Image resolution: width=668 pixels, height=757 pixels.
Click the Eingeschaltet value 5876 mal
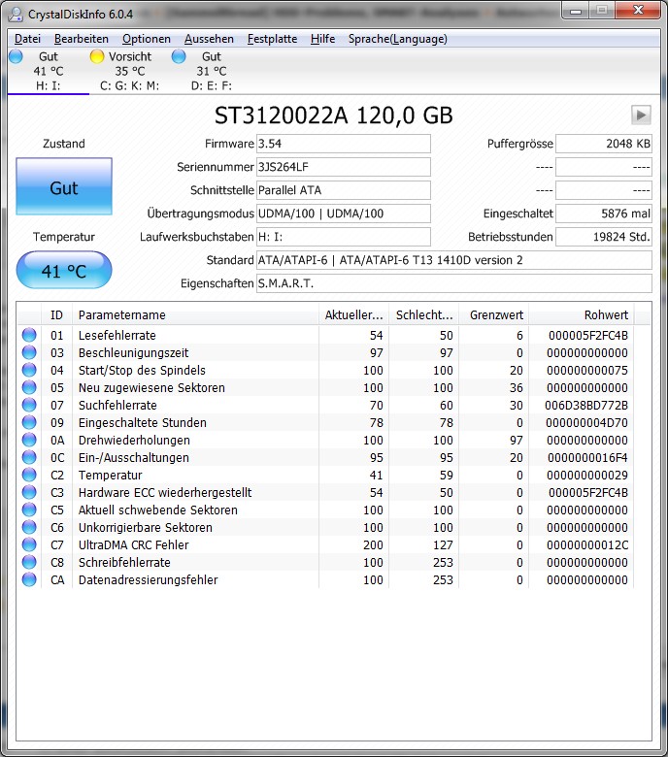click(x=604, y=214)
